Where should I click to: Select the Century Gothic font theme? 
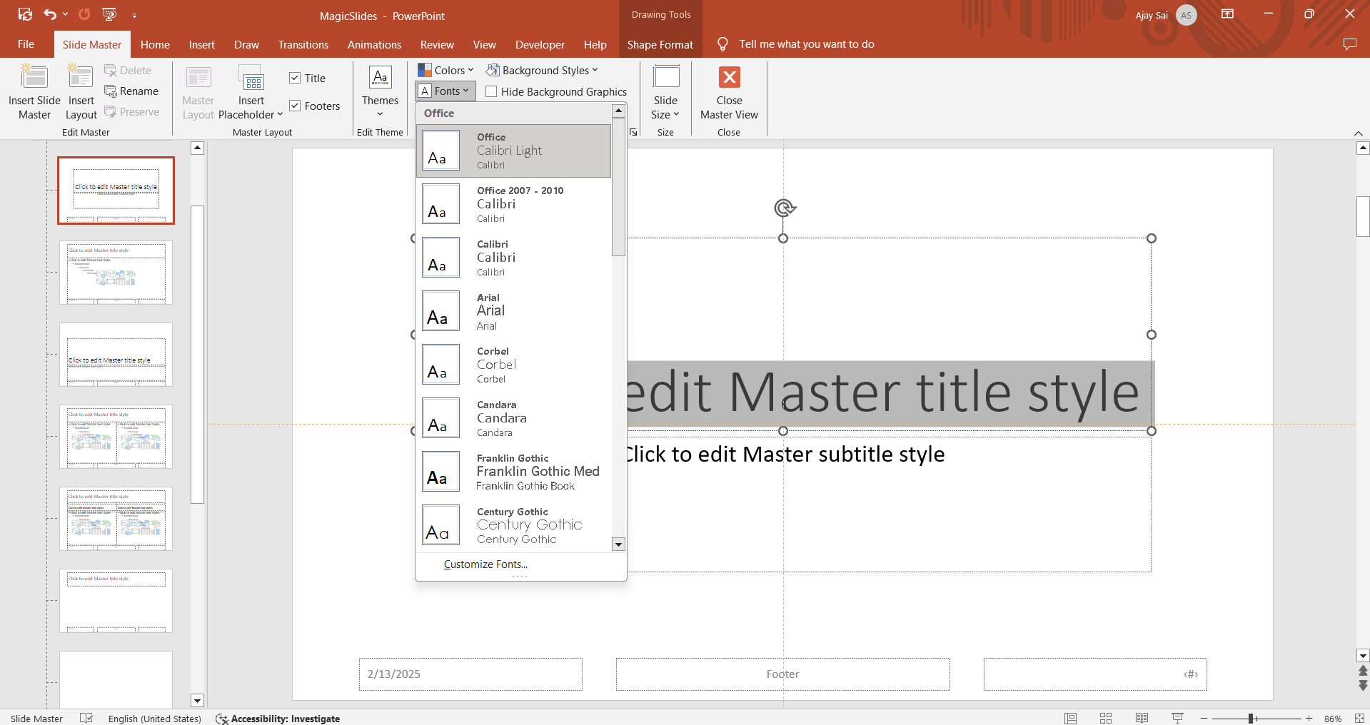click(x=514, y=525)
